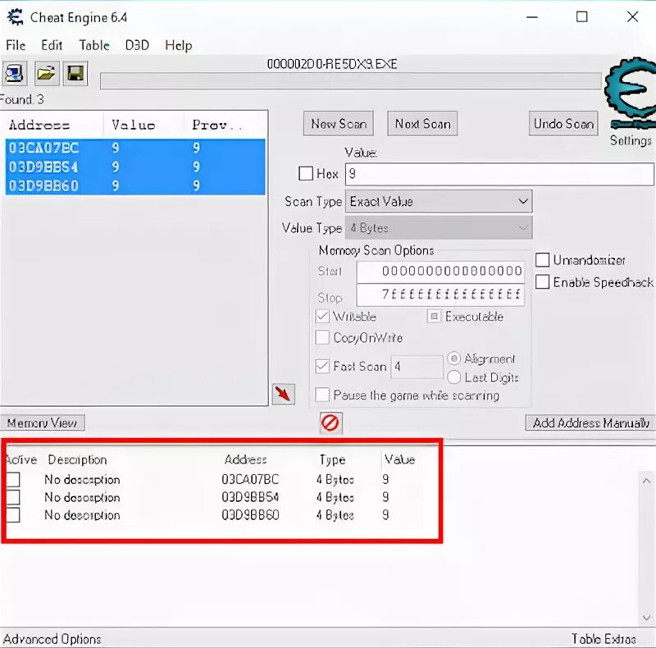Viewport: 656px width, 648px height.
Task: Enable the Unrandomizer checkbox
Action: pos(543,259)
